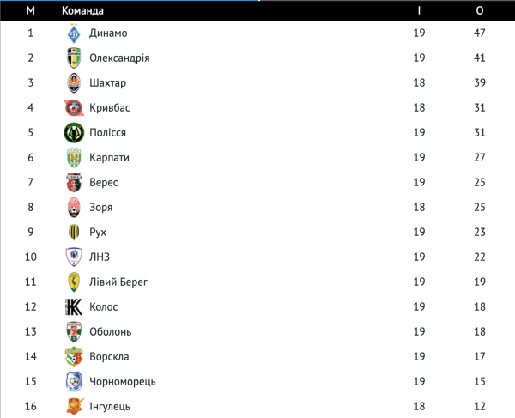Click the Полісся club crest
The height and width of the screenshot is (418, 515).
(x=74, y=133)
